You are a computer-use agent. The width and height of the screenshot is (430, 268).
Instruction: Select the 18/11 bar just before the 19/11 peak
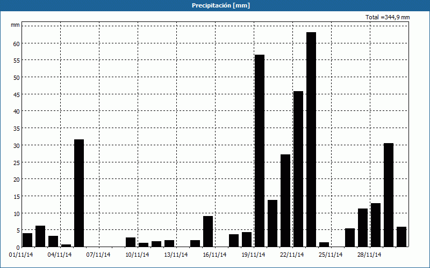pyautogui.click(x=247, y=240)
